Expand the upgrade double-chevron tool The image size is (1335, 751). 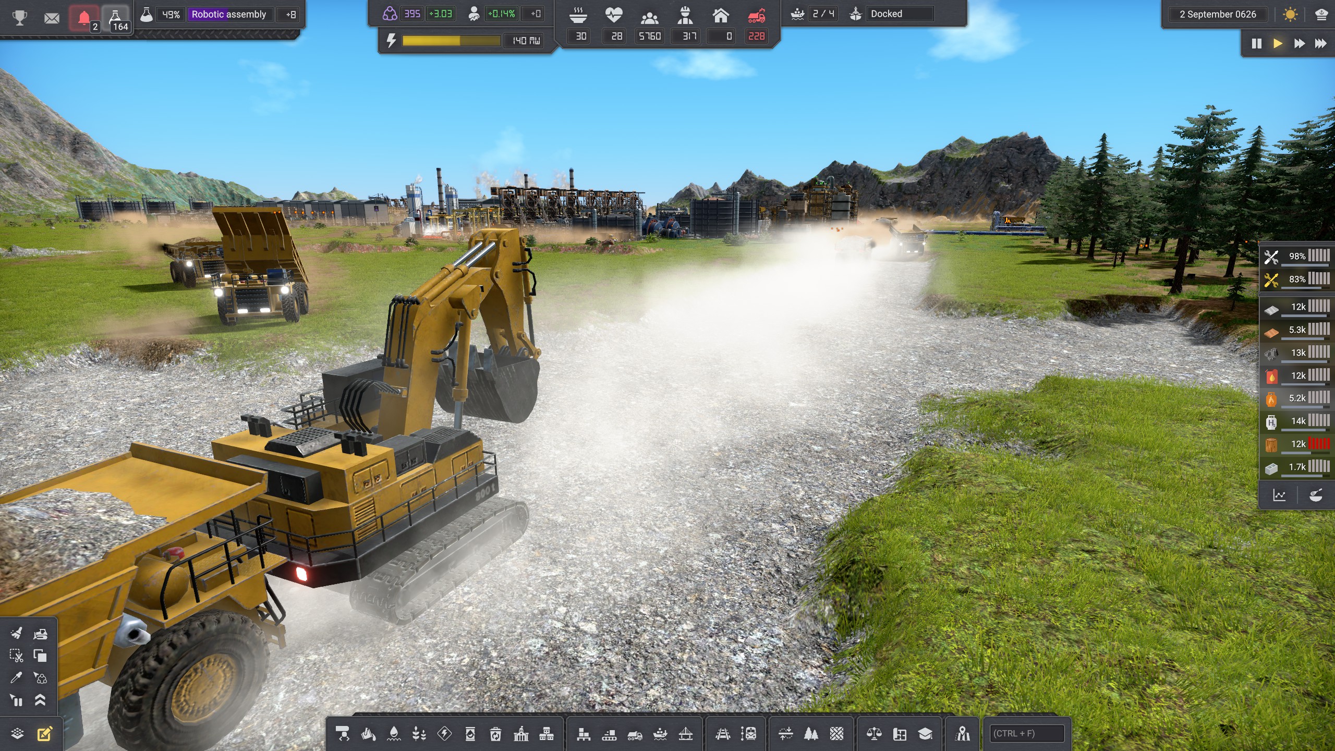point(40,700)
